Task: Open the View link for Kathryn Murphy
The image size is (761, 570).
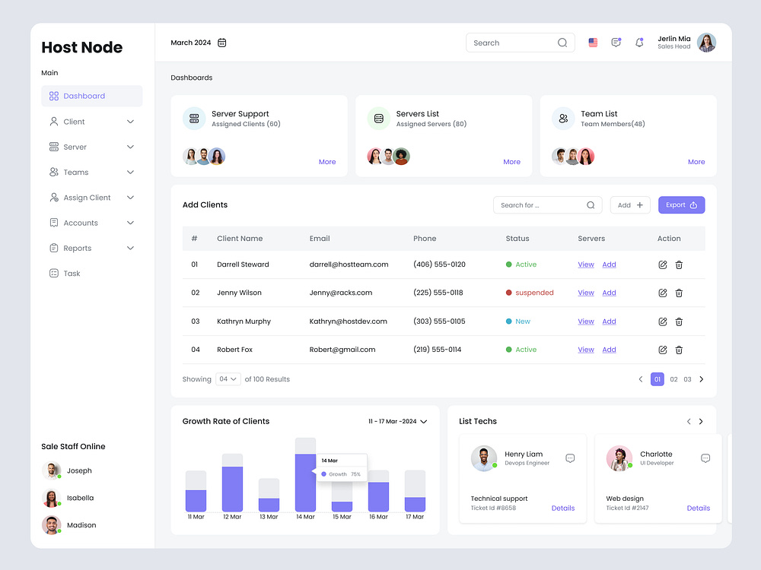Action: pyautogui.click(x=585, y=321)
